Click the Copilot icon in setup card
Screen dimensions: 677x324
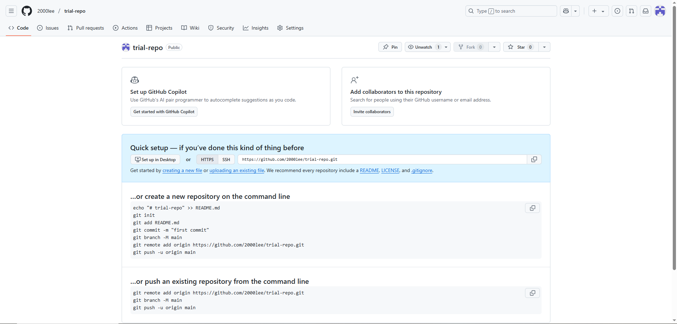click(135, 80)
